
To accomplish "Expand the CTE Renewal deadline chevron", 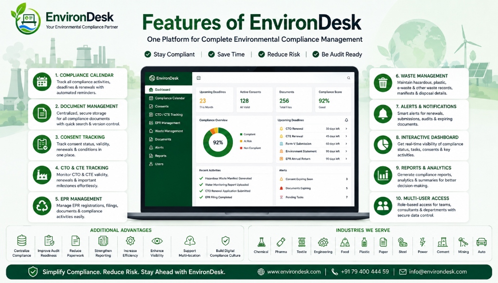I will point(346,136).
